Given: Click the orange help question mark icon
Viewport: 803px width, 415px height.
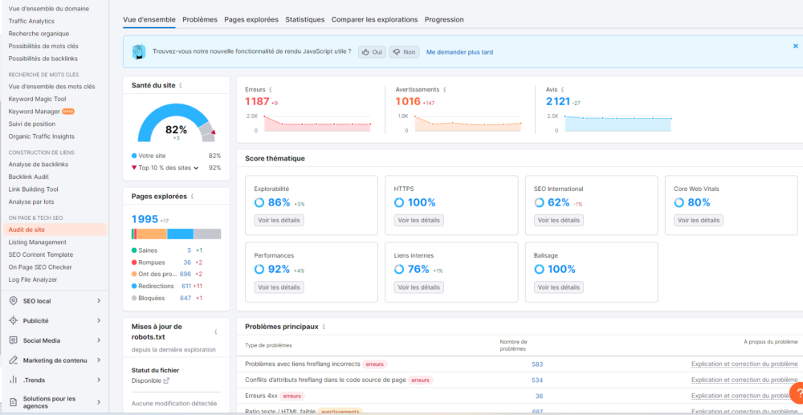Looking at the screenshot, I should (x=797, y=393).
